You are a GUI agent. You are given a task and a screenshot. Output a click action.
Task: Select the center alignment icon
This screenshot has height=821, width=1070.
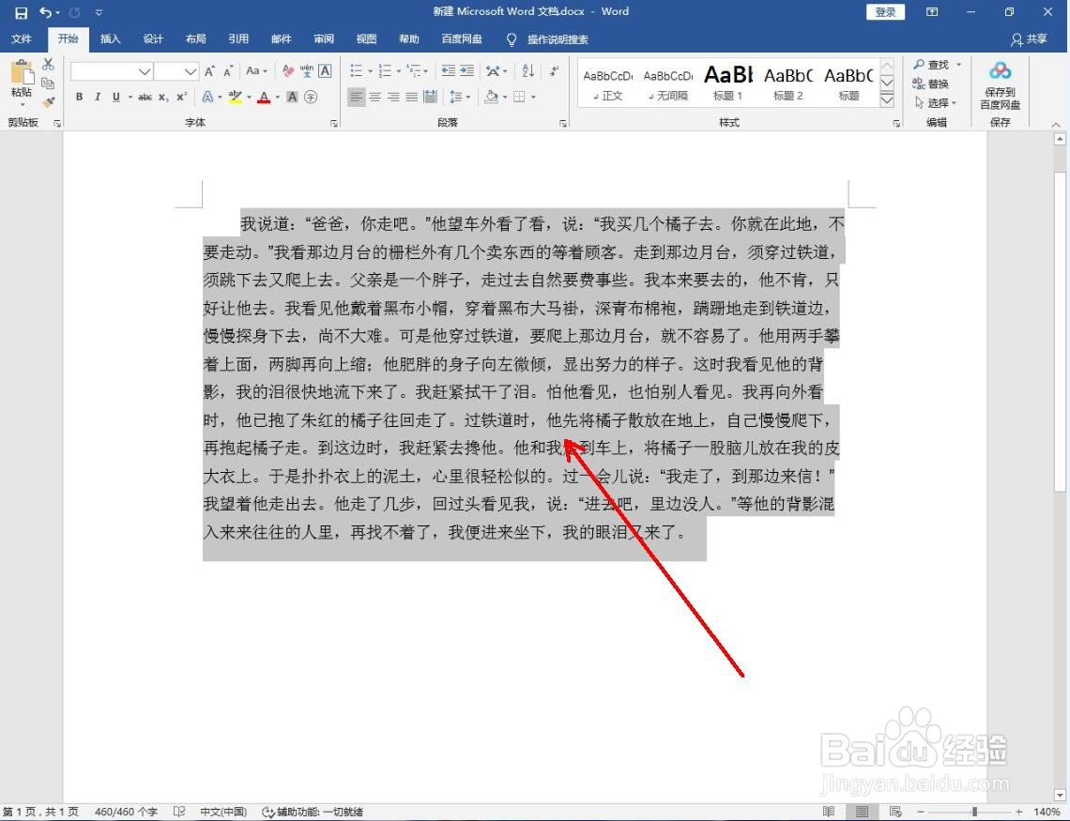click(376, 97)
